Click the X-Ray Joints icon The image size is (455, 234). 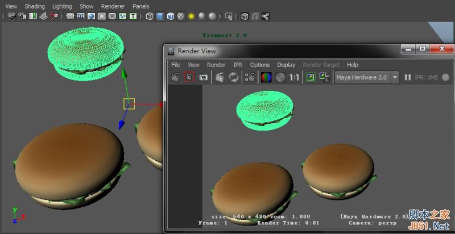coord(266,16)
